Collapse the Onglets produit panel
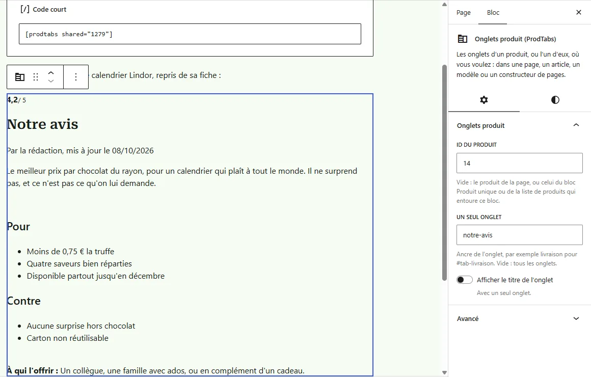Image resolution: width=591 pixels, height=377 pixels. (x=519, y=125)
